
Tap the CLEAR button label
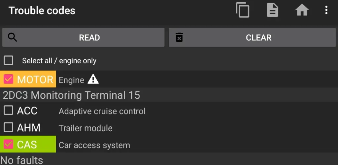tap(258, 38)
